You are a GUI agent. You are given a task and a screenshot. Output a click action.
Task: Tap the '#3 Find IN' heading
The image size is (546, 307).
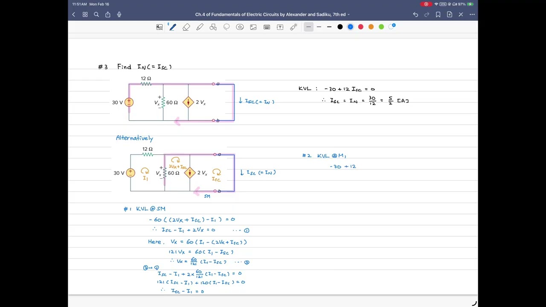[x=135, y=67]
